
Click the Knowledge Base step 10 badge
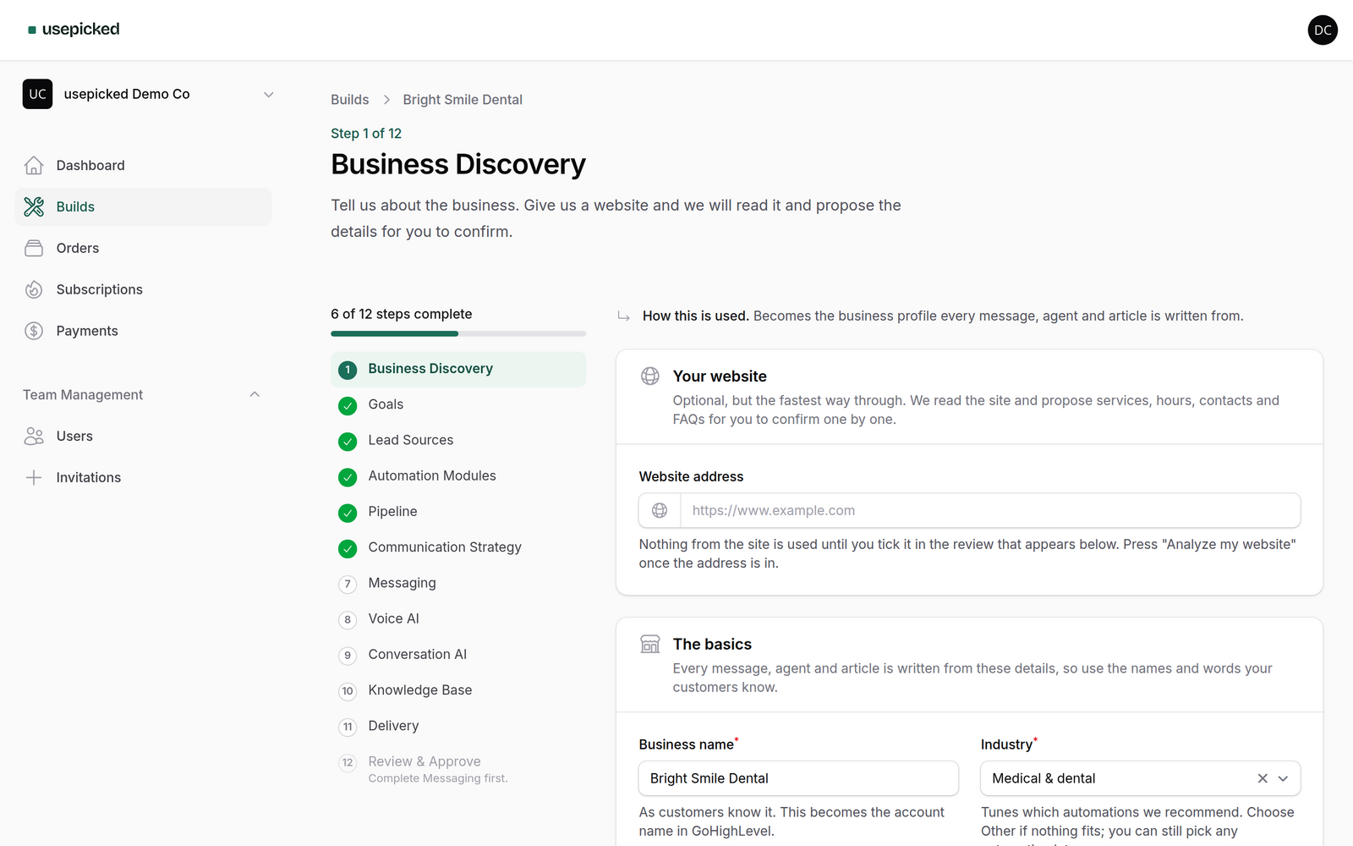[x=348, y=691]
